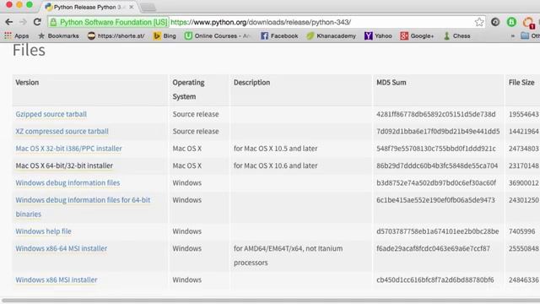
Task: Click MD5 sum starting with 86b29d7dddc
Action: 437,166
